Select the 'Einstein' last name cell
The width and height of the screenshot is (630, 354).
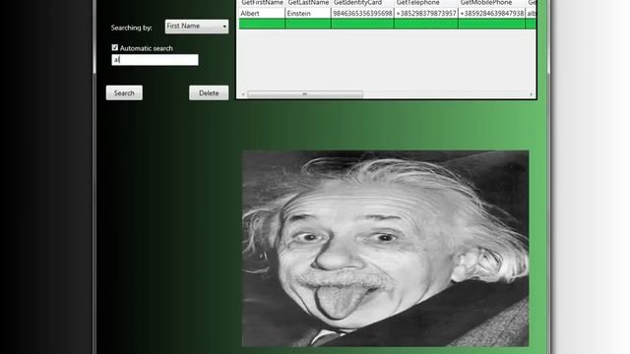coord(308,13)
